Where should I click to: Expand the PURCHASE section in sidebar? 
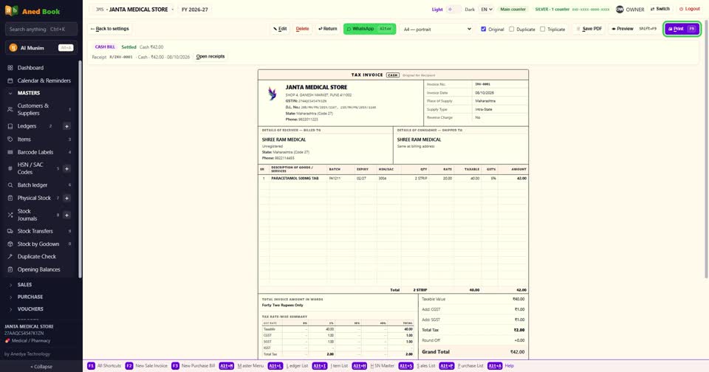pos(30,297)
